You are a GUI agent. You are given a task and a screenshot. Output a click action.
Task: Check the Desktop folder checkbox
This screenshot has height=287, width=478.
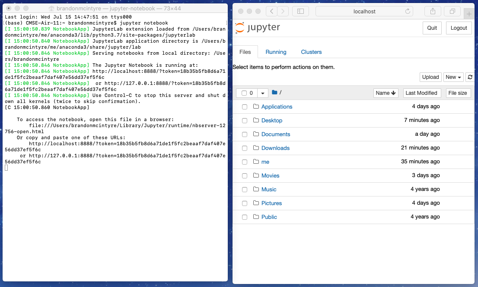245,121
